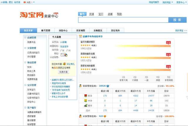
Task: Select the 帮助 search category
Action: [x=120, y=14]
